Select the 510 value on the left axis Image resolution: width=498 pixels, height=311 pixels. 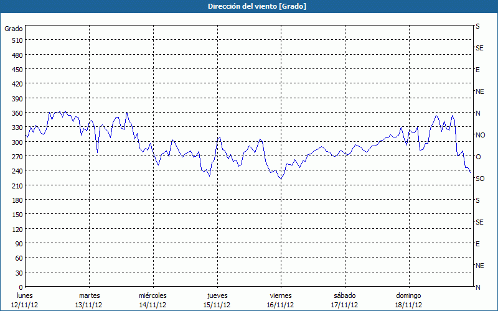[x=17, y=40]
